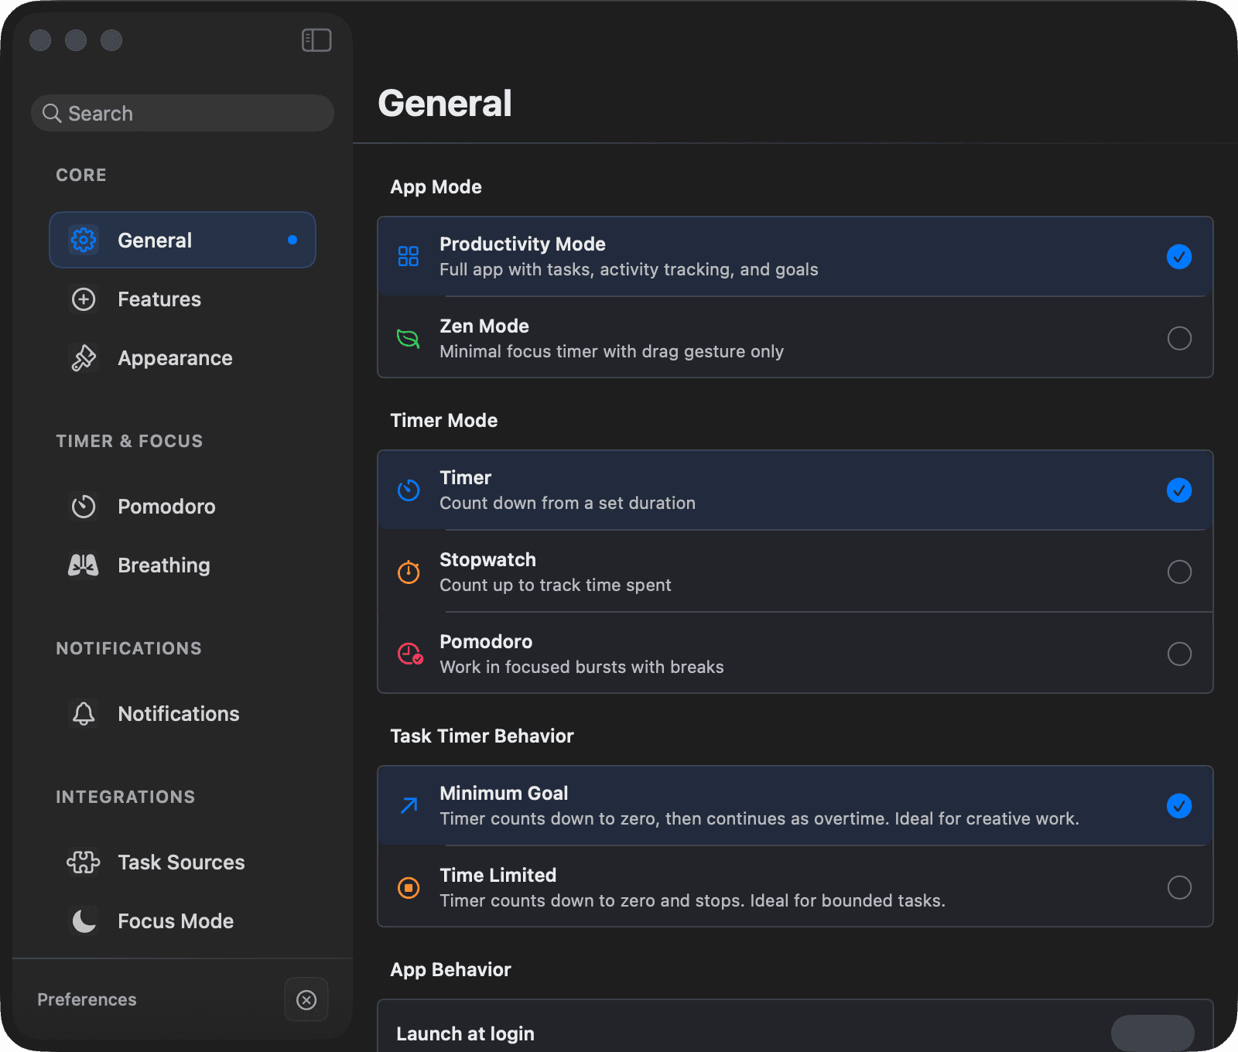Click the 'App Behavior' section heading
Screen dimensions: 1238x1052
coord(450,969)
